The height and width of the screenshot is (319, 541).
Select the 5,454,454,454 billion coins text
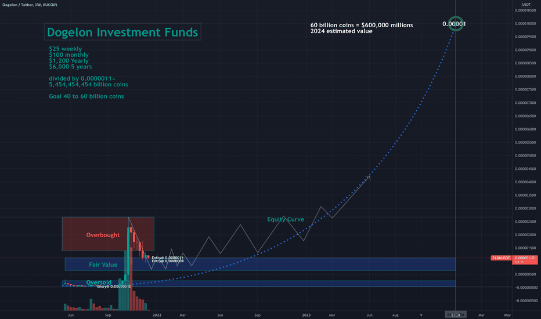[x=88, y=85]
